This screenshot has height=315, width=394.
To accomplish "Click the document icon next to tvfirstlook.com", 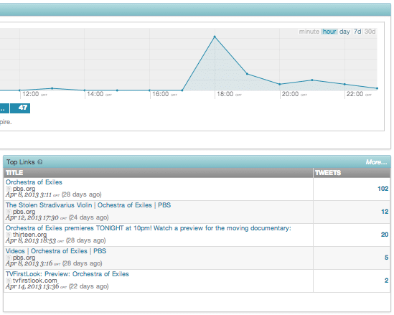I will click(9, 281).
